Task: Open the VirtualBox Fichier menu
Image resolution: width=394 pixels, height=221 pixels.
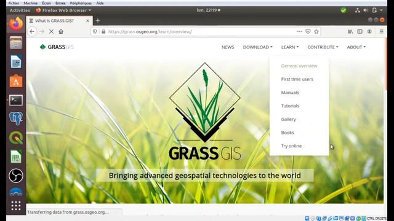Action: click(14, 3)
